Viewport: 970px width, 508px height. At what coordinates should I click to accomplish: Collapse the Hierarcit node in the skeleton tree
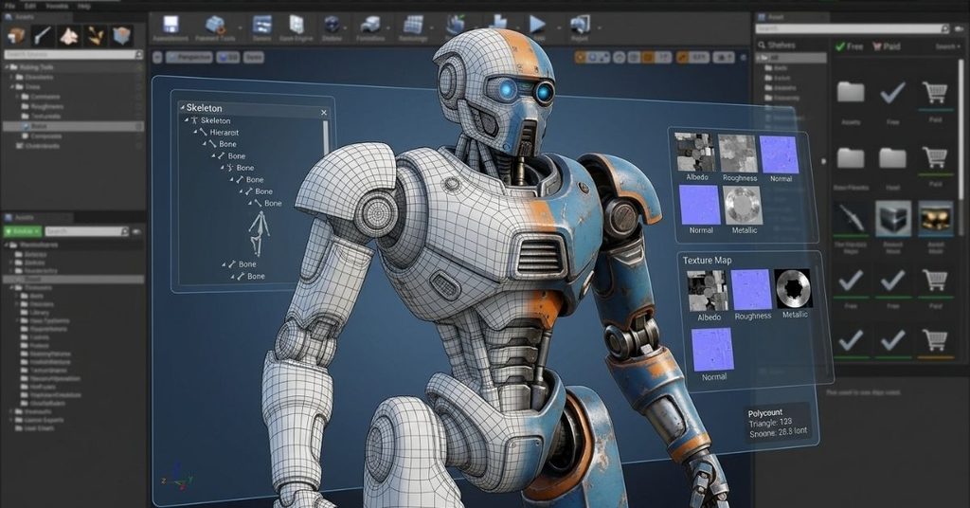tap(195, 132)
